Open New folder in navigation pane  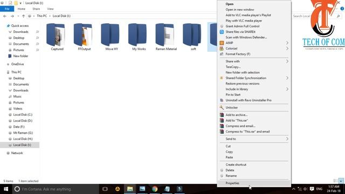point(20,56)
